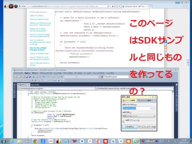The width and height of the screenshot is (192, 144).
Task: Open the 編集(E) menu in Visual C#
Action: [x=28, y=73]
